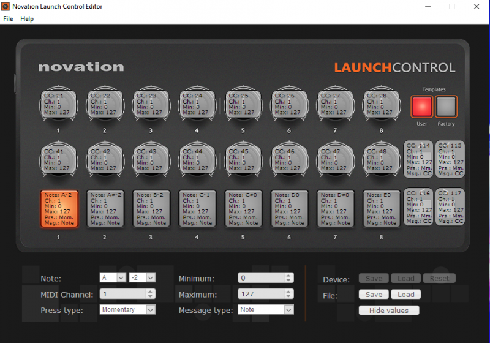The width and height of the screenshot is (490, 343).
Task: Click the File Save button
Action: coord(374,294)
